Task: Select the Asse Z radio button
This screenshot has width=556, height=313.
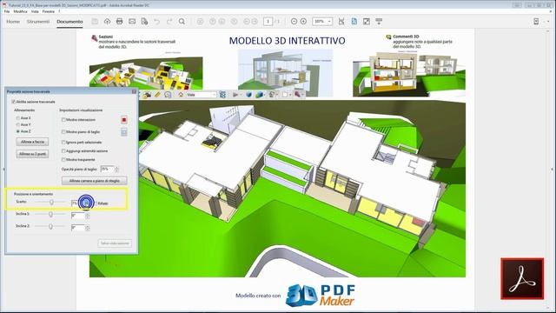Action: [17, 131]
